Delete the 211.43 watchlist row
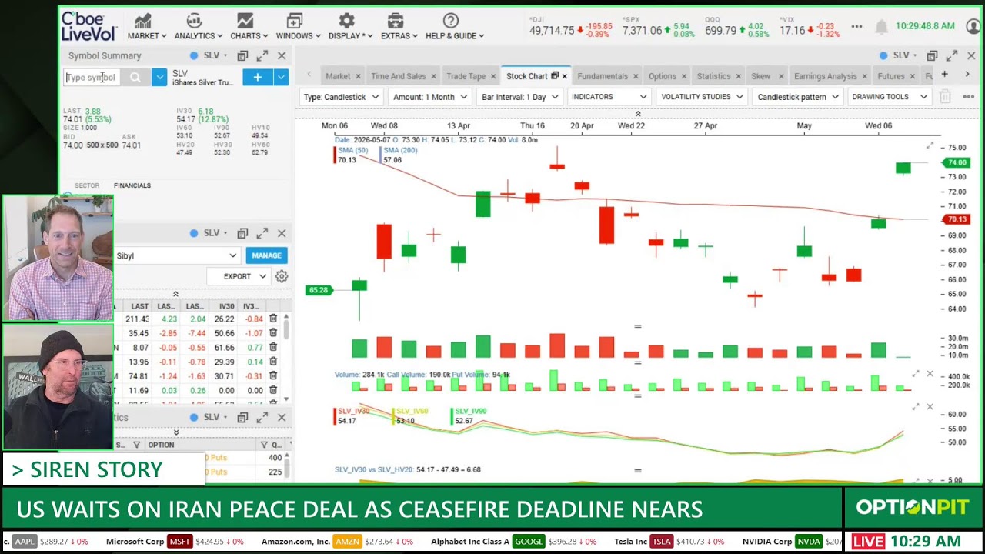The width and height of the screenshot is (985, 554). pyautogui.click(x=273, y=319)
